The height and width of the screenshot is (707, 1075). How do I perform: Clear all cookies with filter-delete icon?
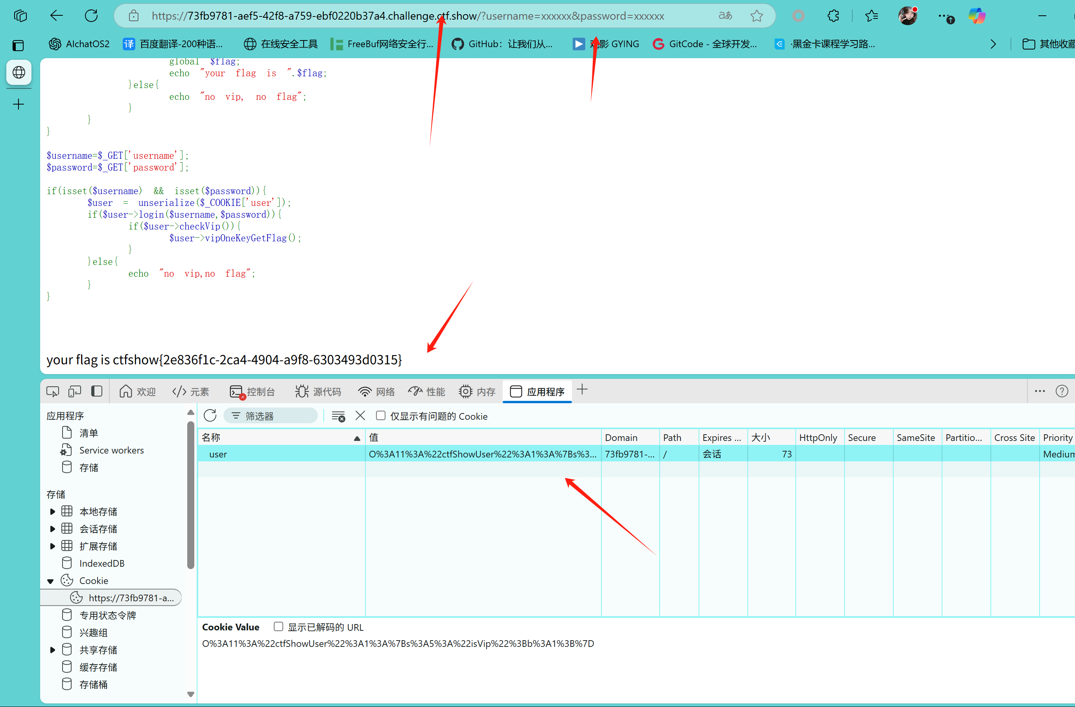pyautogui.click(x=338, y=416)
